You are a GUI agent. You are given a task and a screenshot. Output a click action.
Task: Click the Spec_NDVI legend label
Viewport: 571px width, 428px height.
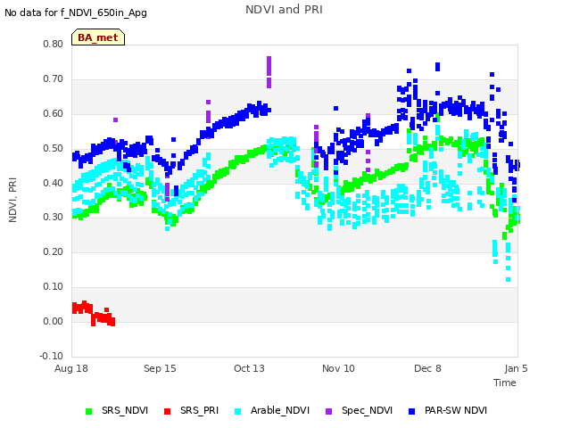tap(367, 410)
